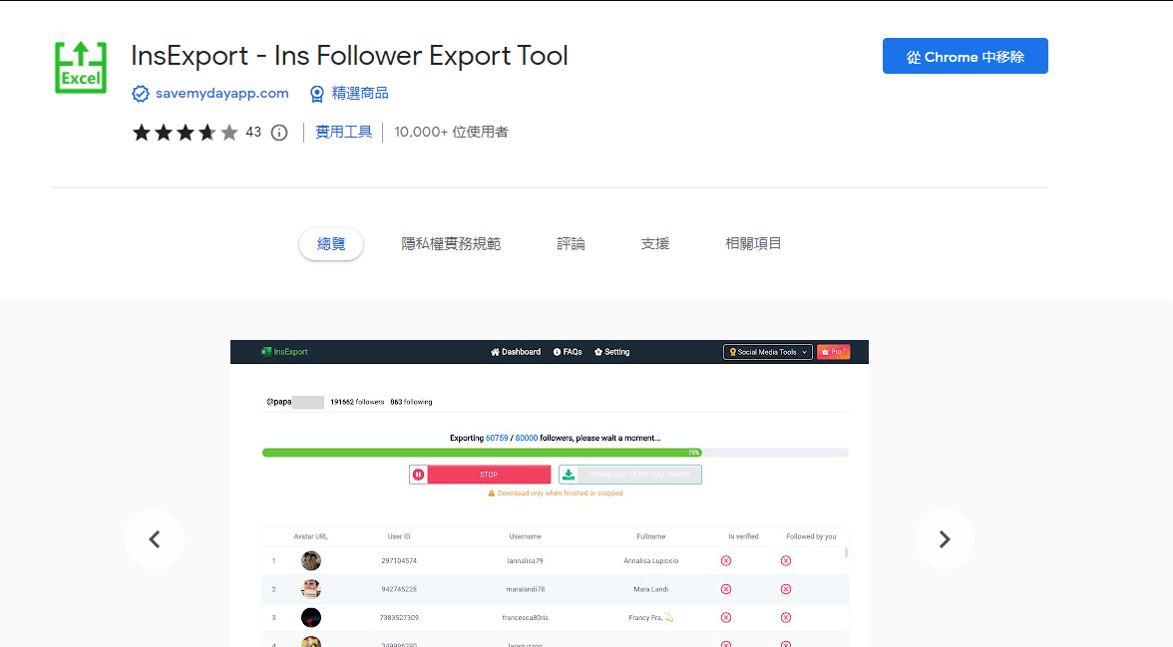
Task: Open the 實用工具 category link
Action: tap(343, 133)
